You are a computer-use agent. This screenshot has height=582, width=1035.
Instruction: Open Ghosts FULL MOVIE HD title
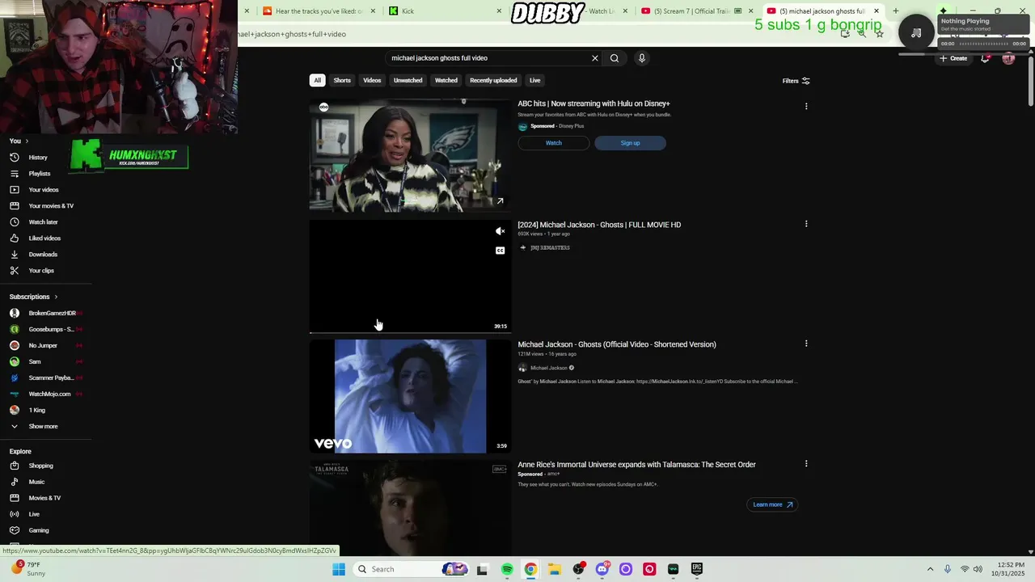[599, 225]
